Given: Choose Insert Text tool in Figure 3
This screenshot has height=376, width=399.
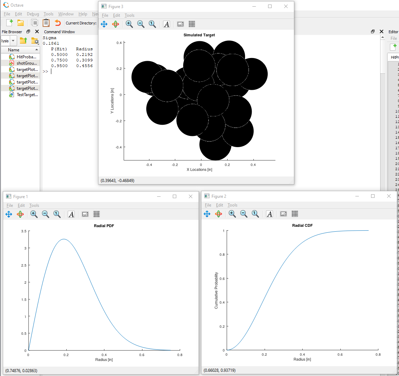Looking at the screenshot, I should point(167,24).
